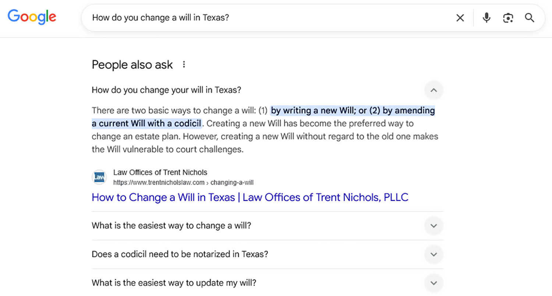Viewport: 552px width, 296px height.
Task: Submit search using the magnifying glass icon
Action: [530, 18]
